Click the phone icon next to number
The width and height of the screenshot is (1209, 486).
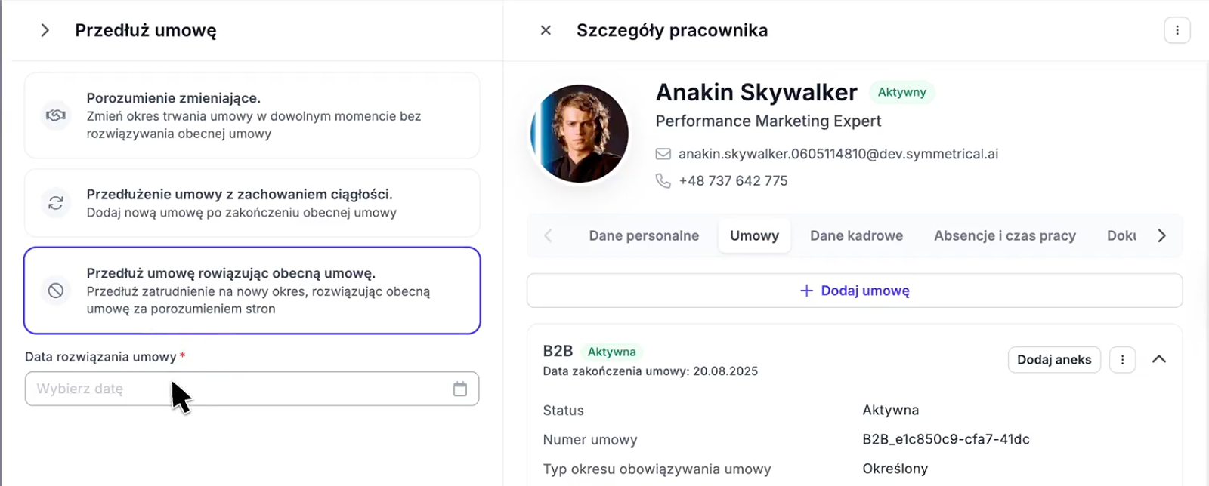tap(663, 181)
